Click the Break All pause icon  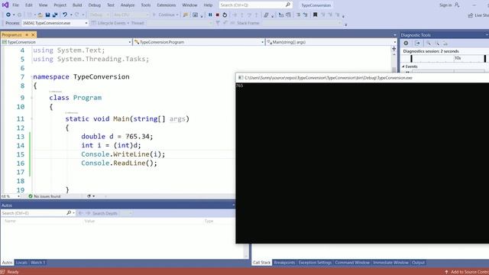coord(210,15)
